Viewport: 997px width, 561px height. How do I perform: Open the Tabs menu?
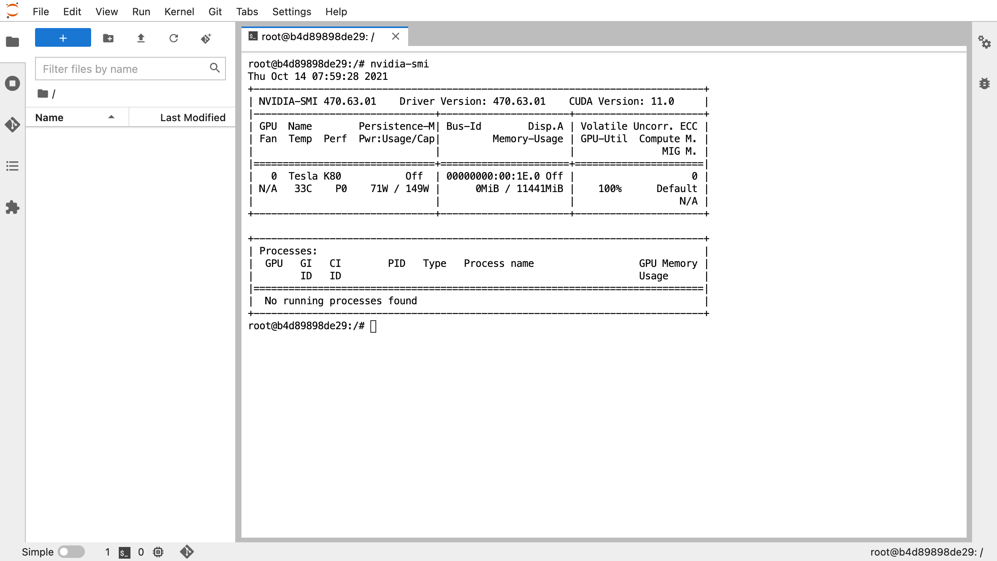247,12
